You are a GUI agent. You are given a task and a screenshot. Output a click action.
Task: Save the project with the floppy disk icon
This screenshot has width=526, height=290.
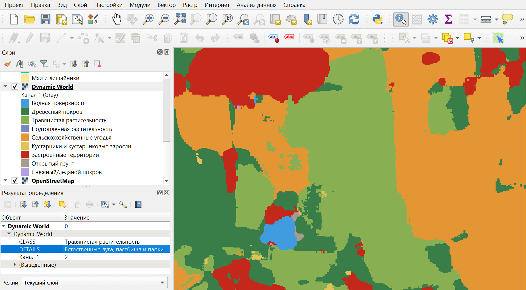46,19
